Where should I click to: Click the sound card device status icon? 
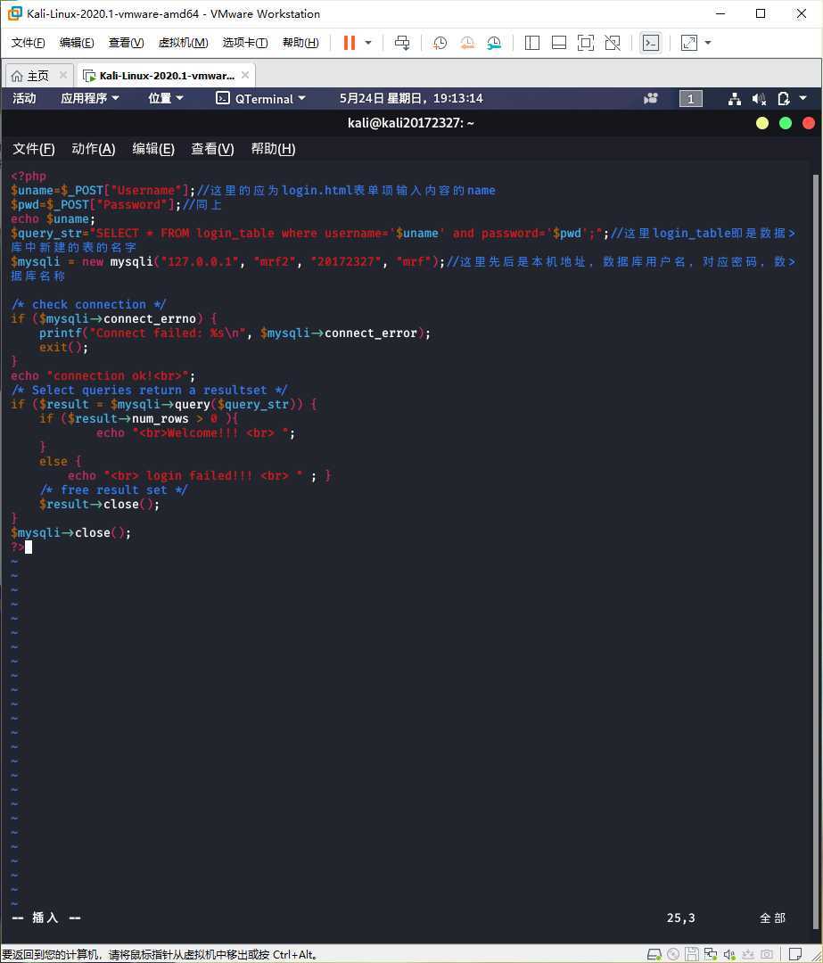(x=729, y=954)
